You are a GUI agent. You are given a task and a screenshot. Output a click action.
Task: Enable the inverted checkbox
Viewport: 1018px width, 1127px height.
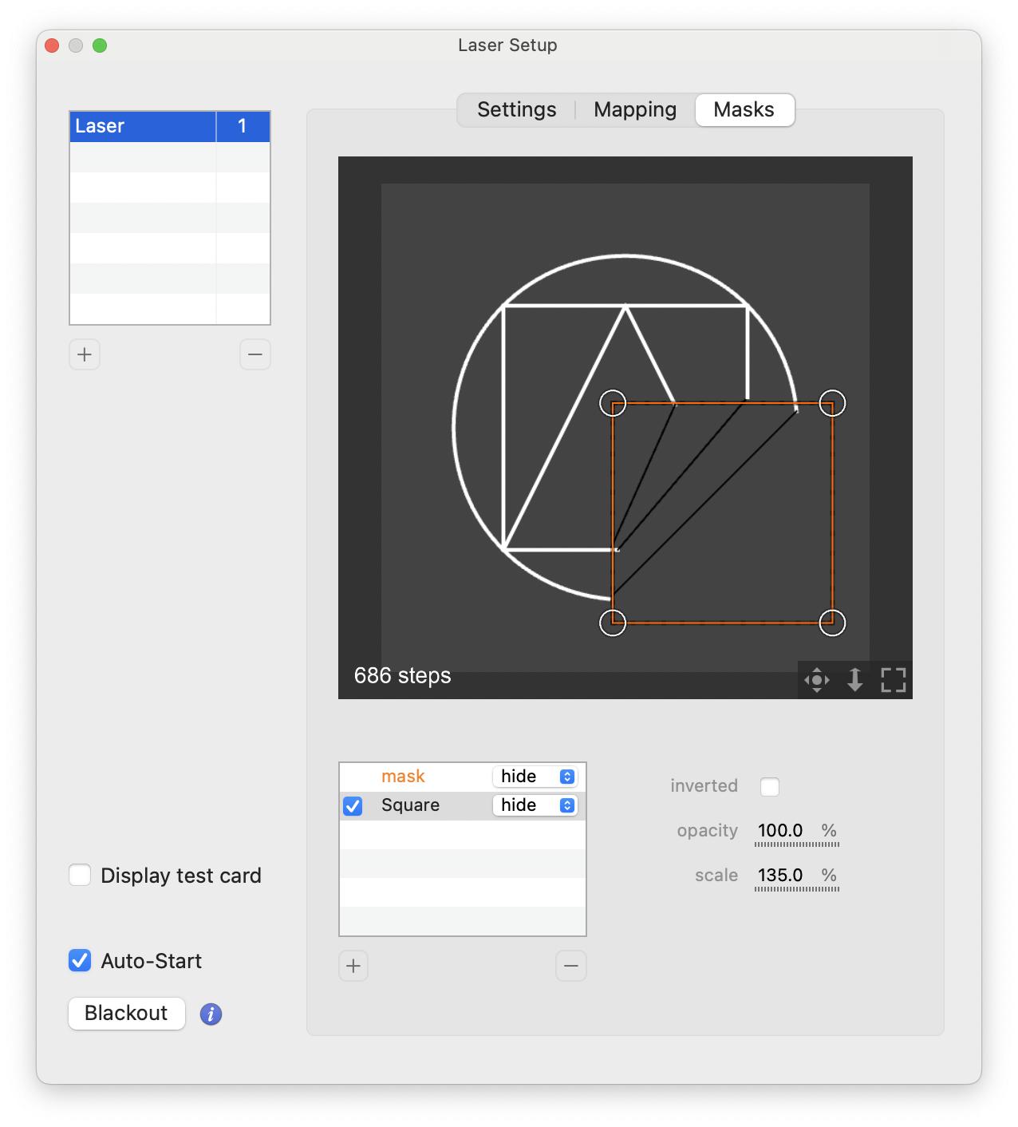(770, 786)
